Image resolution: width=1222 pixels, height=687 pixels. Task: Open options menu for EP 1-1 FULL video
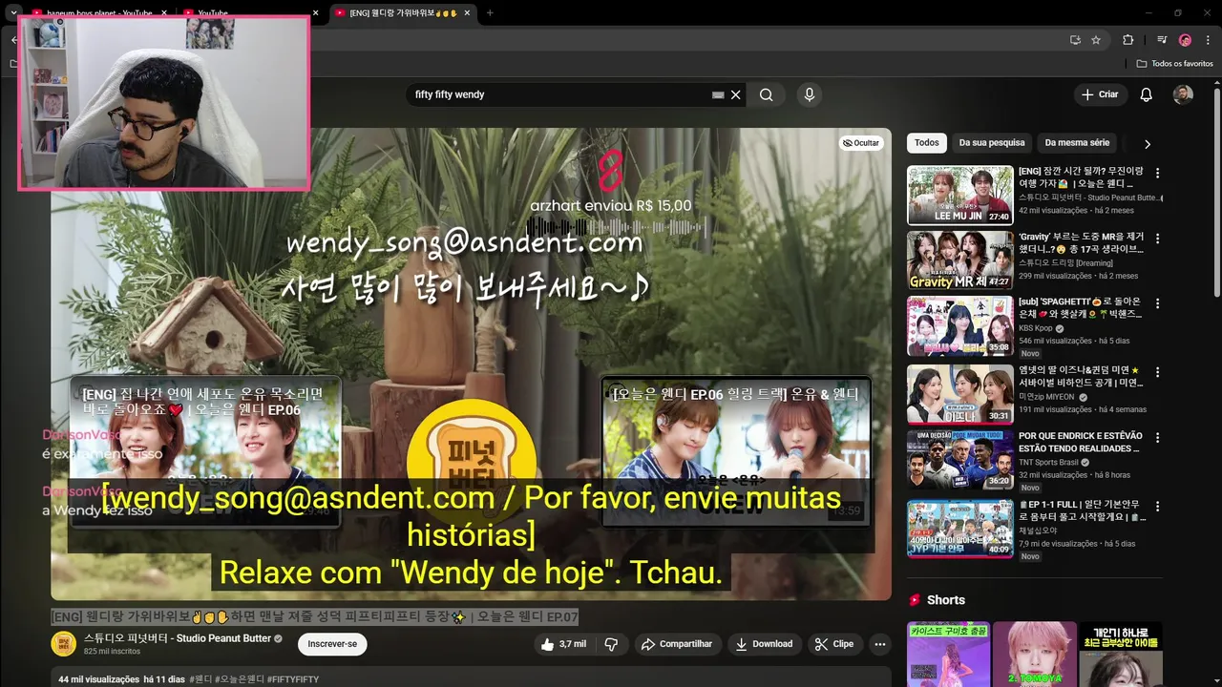(x=1157, y=506)
